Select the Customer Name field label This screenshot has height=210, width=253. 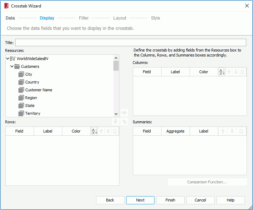39,90
